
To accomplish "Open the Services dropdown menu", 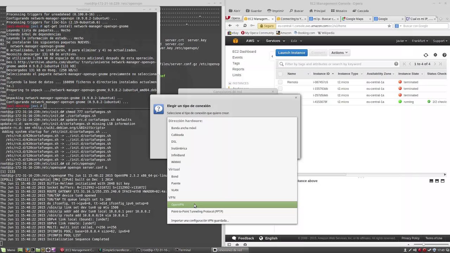I will 275,41.
